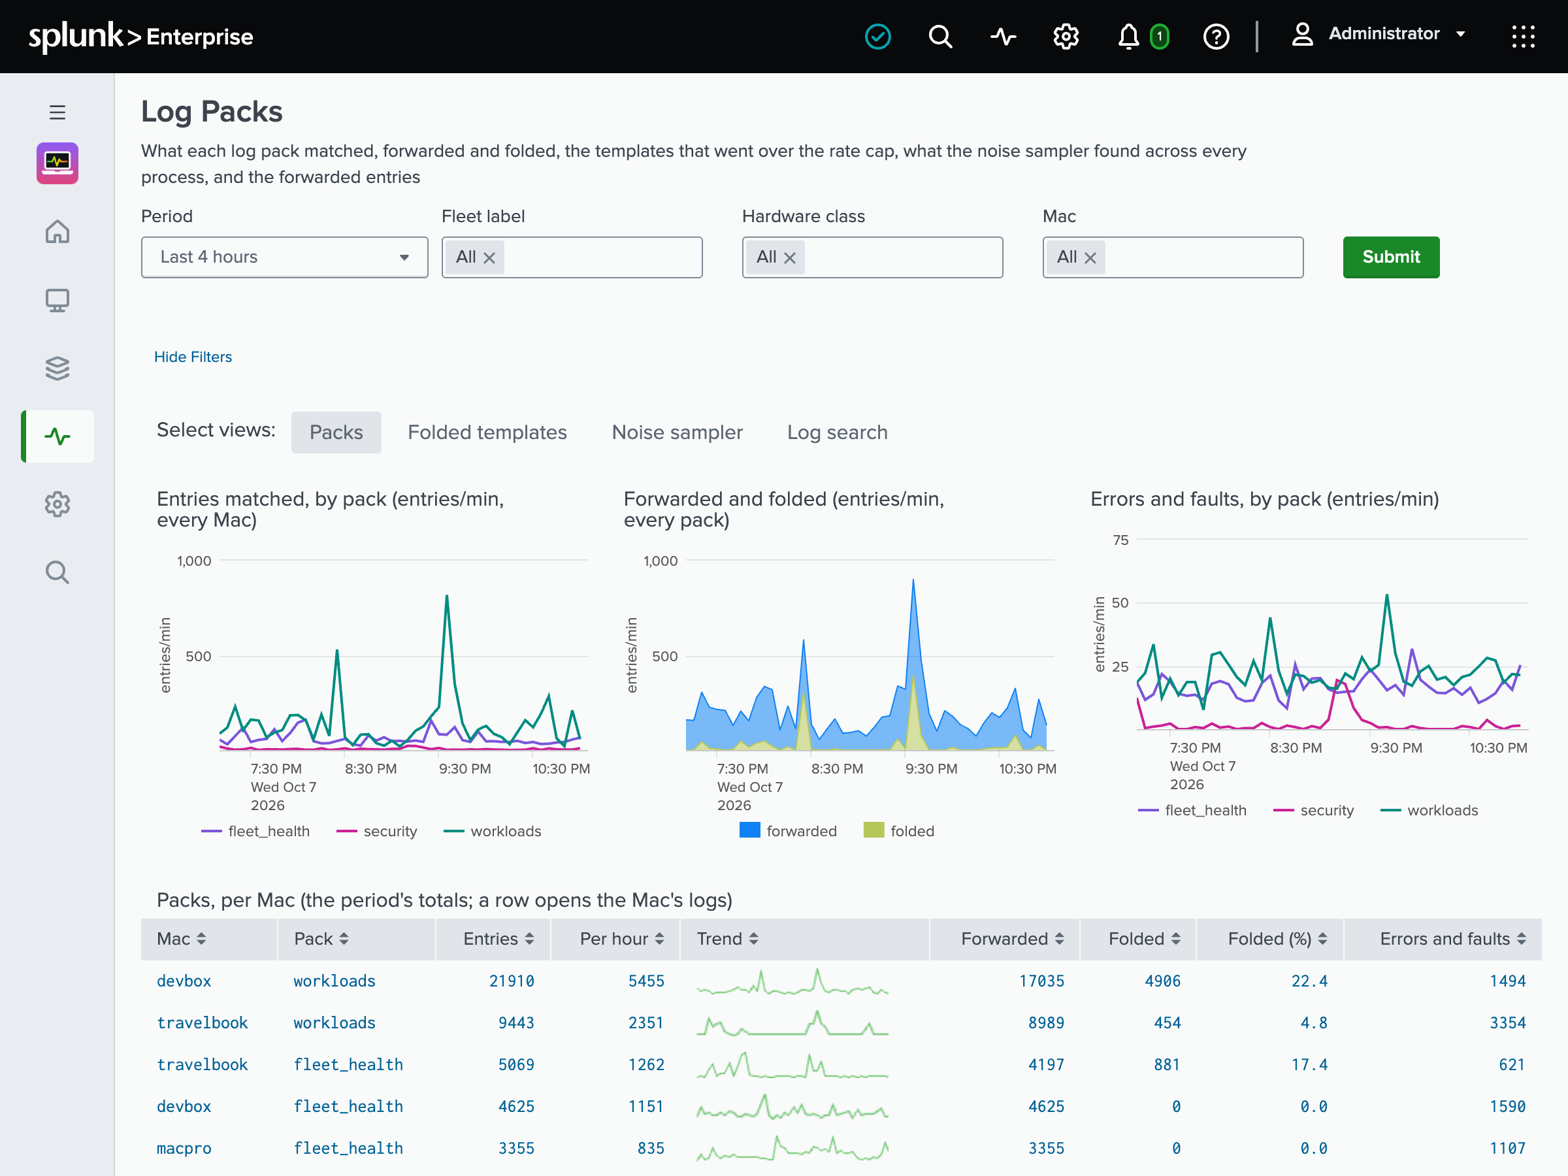
Task: Toggle security legend in Errors and faults chart
Action: 1313,810
